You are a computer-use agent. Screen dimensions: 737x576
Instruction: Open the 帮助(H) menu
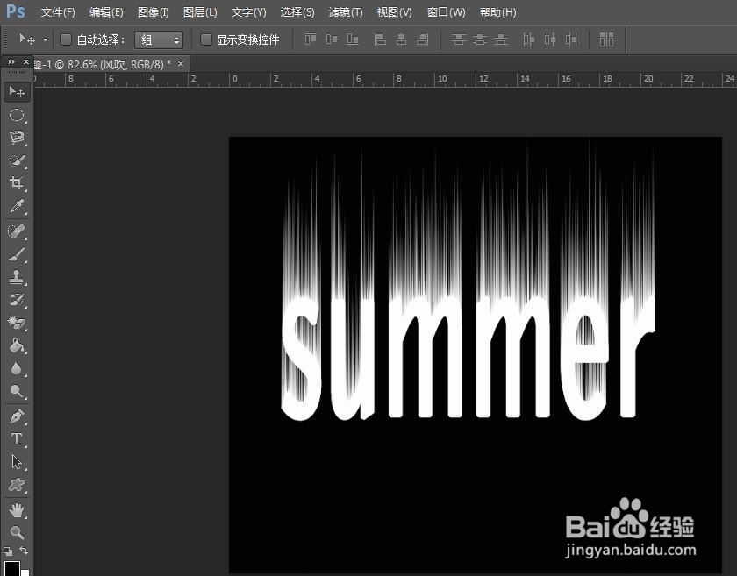[x=498, y=12]
